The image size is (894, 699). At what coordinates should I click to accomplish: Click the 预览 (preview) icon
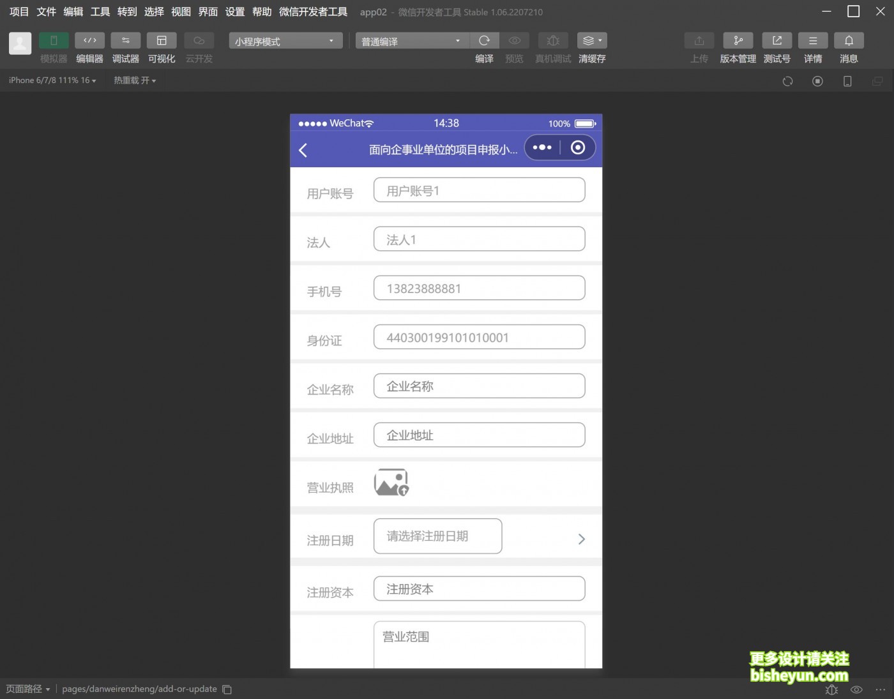[515, 40]
